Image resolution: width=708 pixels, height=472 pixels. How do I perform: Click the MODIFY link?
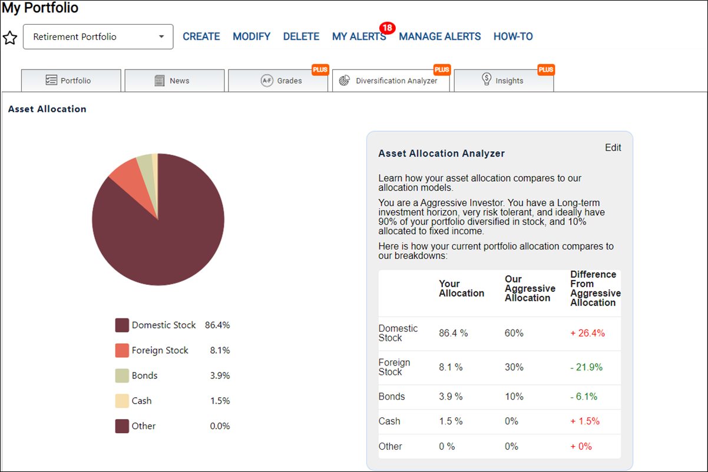pyautogui.click(x=252, y=36)
